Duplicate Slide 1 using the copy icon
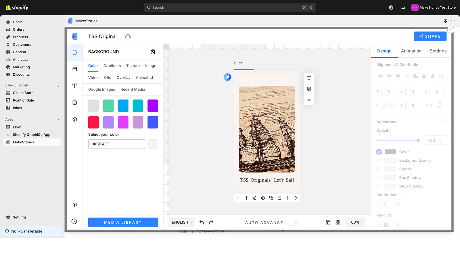Viewport: 460px width, 258px height. 271,198
